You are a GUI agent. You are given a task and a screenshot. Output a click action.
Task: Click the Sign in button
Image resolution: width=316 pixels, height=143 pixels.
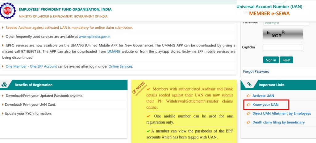271,60
